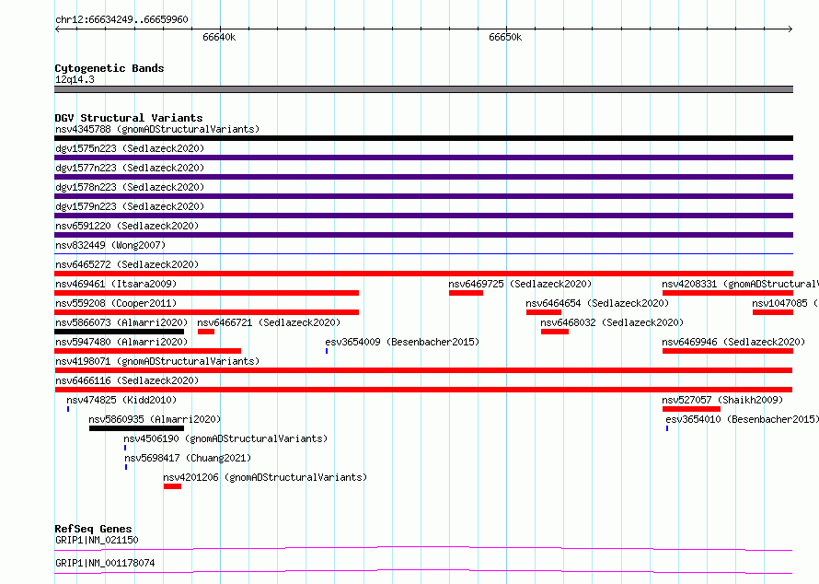The width and height of the screenshot is (819, 584).
Task: Open nsv5698417 (Chuang2021) label
Action: pos(188,458)
